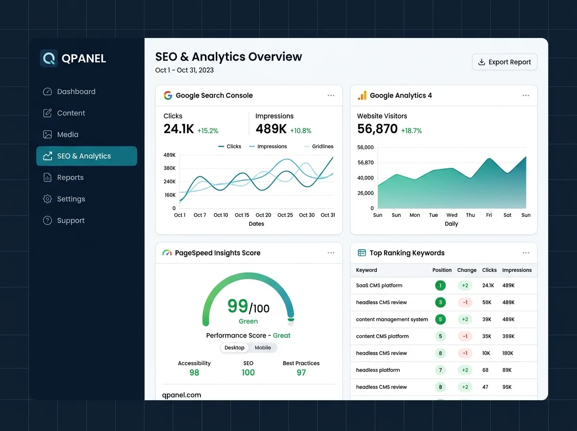Click the Media image icon in sidebar
The width and height of the screenshot is (577, 431).
(x=47, y=135)
